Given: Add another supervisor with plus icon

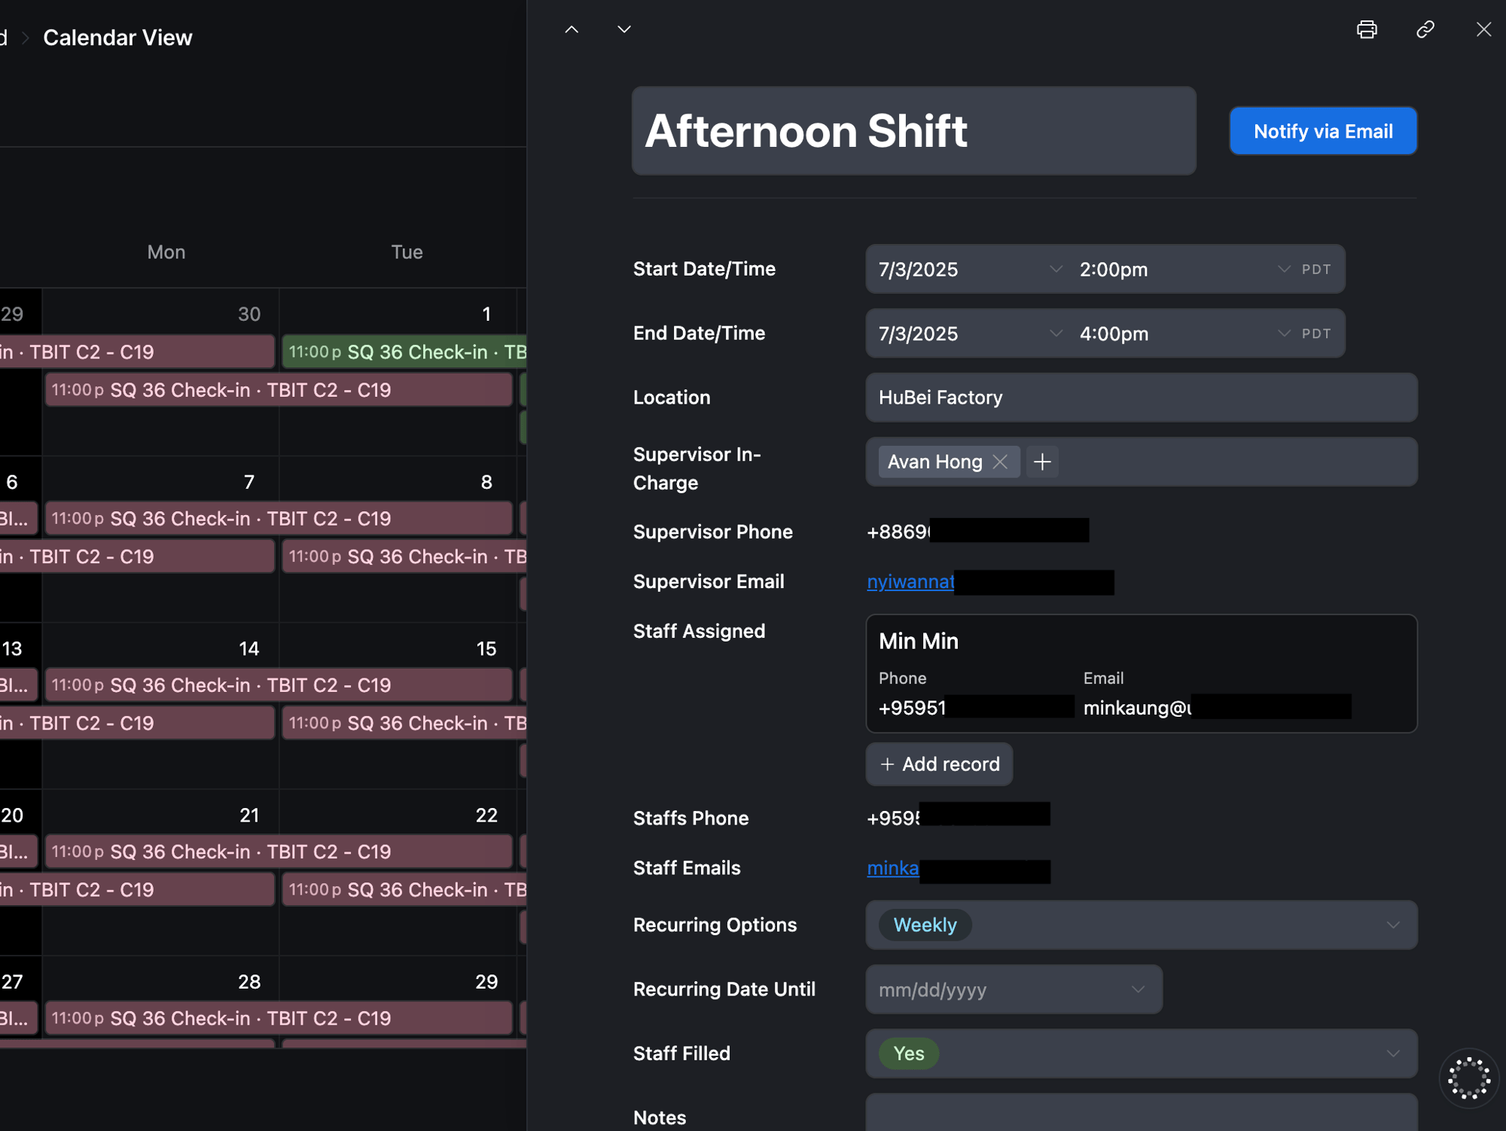Looking at the screenshot, I should click(x=1042, y=462).
